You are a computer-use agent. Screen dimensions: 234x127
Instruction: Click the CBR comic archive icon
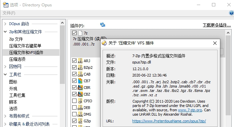click(x=80, y=88)
